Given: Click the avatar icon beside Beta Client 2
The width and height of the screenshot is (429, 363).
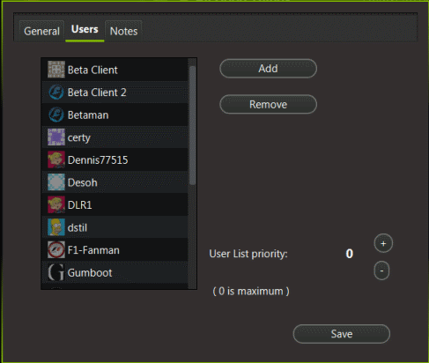Looking at the screenshot, I should click(x=56, y=93).
